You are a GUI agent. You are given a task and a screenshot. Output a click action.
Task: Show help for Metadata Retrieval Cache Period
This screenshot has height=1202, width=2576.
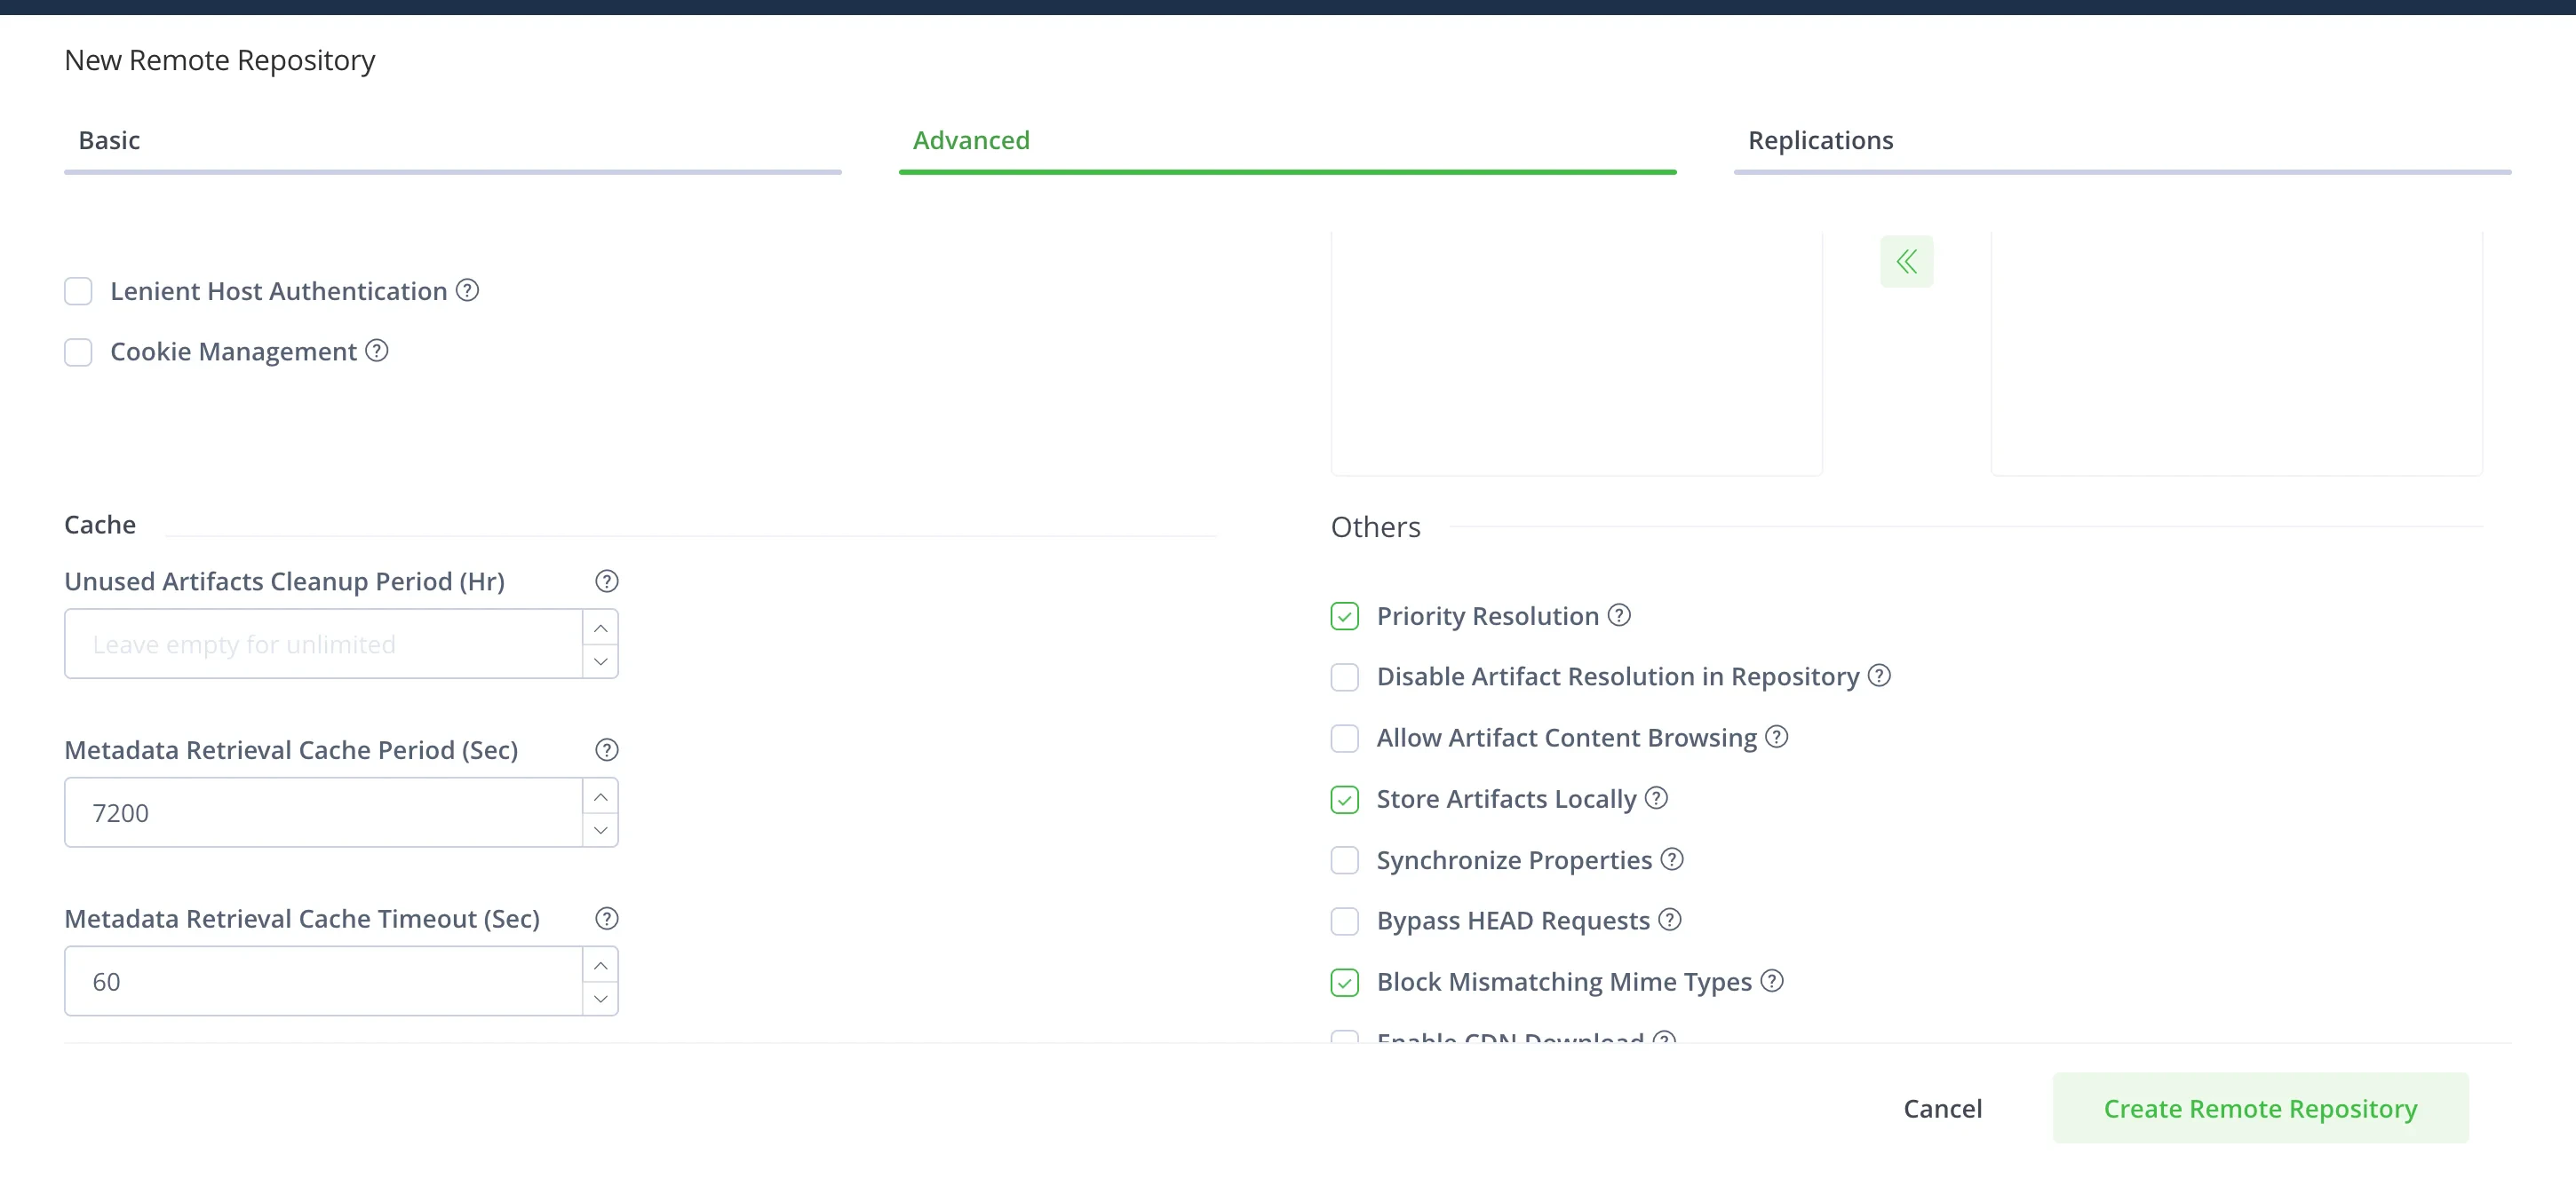point(606,749)
